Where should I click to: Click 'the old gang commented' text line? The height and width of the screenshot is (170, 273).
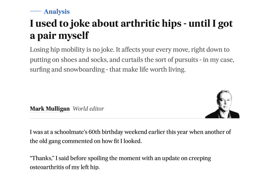tap(61, 141)
